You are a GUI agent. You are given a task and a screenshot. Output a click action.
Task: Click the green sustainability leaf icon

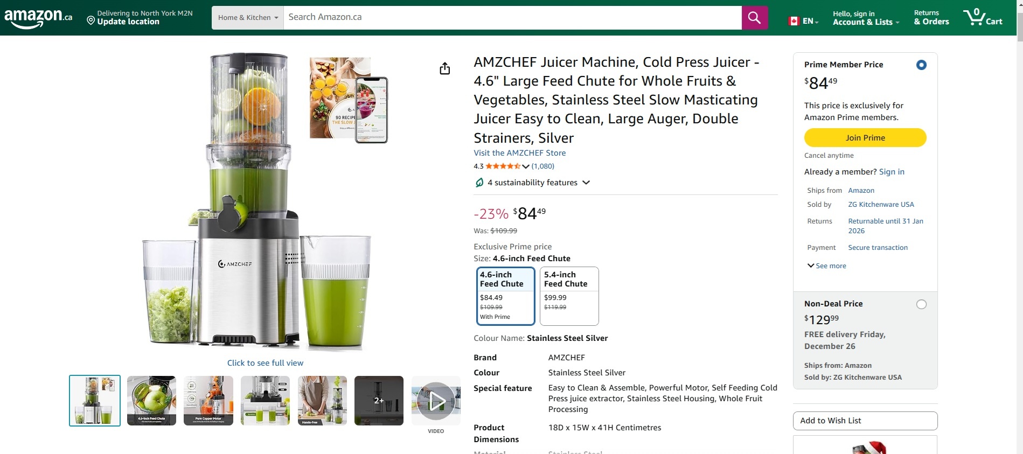[x=479, y=182]
